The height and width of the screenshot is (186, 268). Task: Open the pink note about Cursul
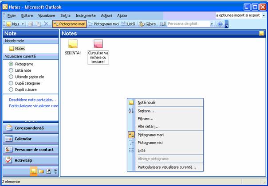point(98,44)
